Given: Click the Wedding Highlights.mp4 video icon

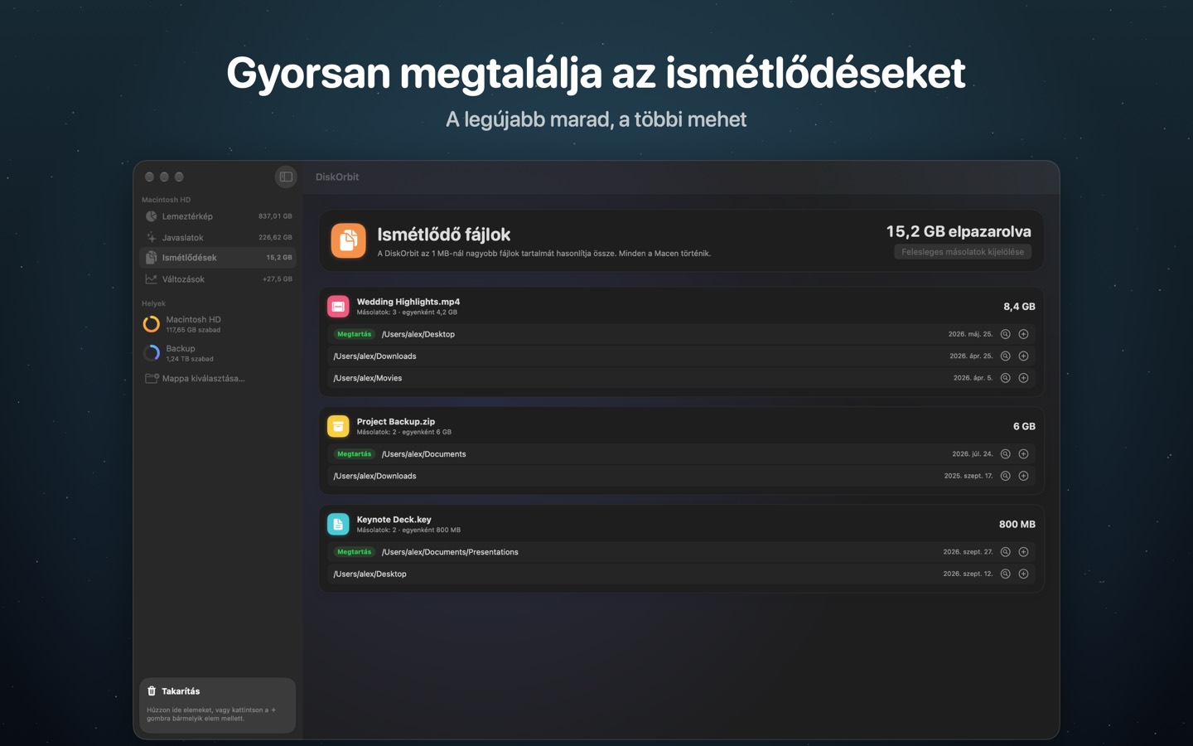Looking at the screenshot, I should tap(338, 307).
